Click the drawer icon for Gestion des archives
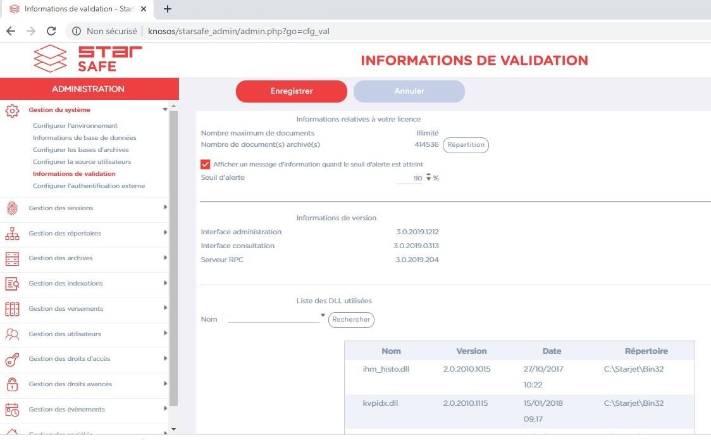711x440 pixels. click(12, 258)
